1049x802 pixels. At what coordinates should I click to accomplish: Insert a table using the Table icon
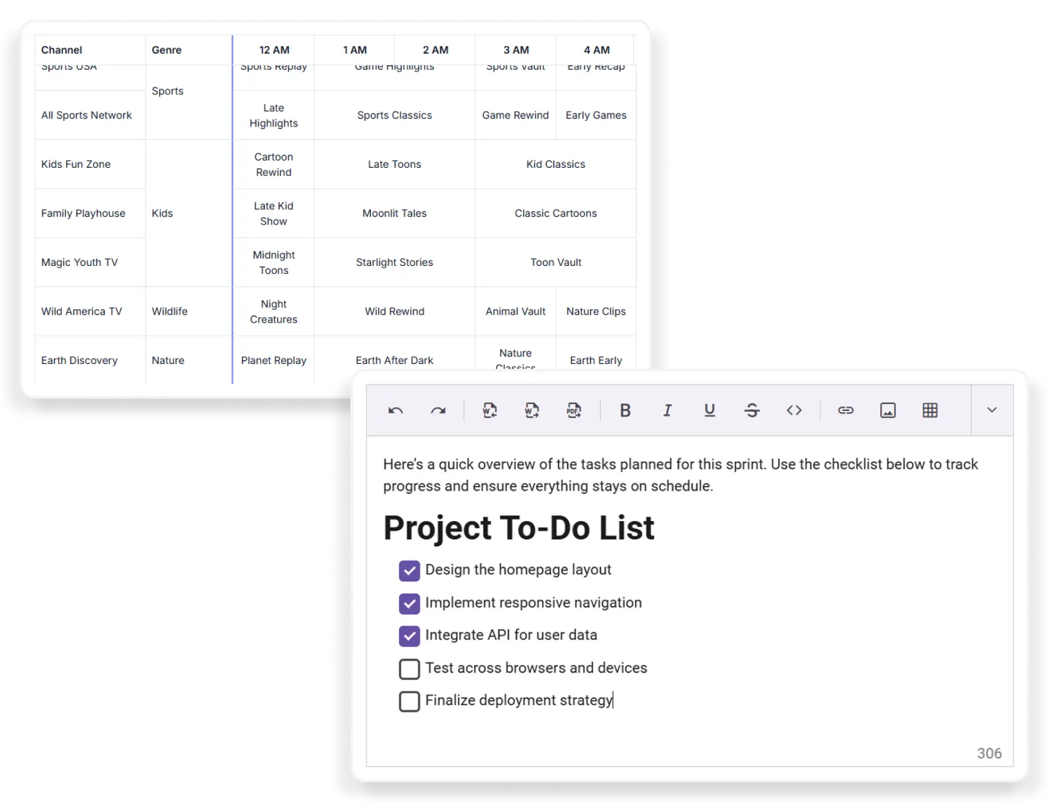click(930, 410)
